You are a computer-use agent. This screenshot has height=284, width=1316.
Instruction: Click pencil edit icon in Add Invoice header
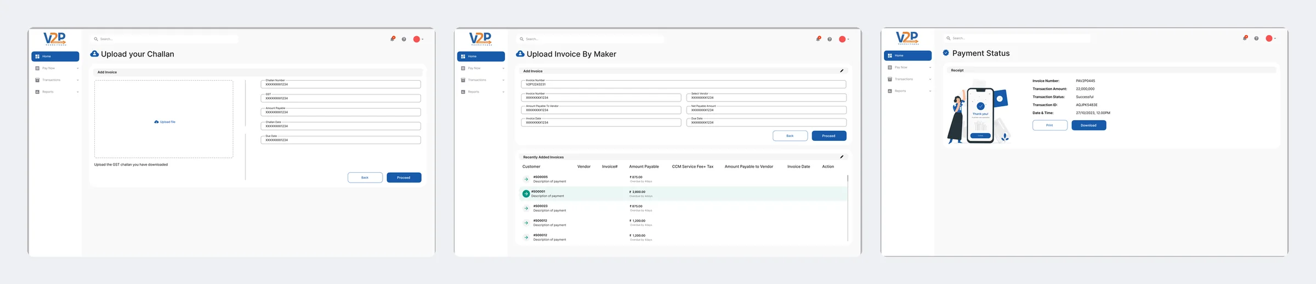click(842, 71)
